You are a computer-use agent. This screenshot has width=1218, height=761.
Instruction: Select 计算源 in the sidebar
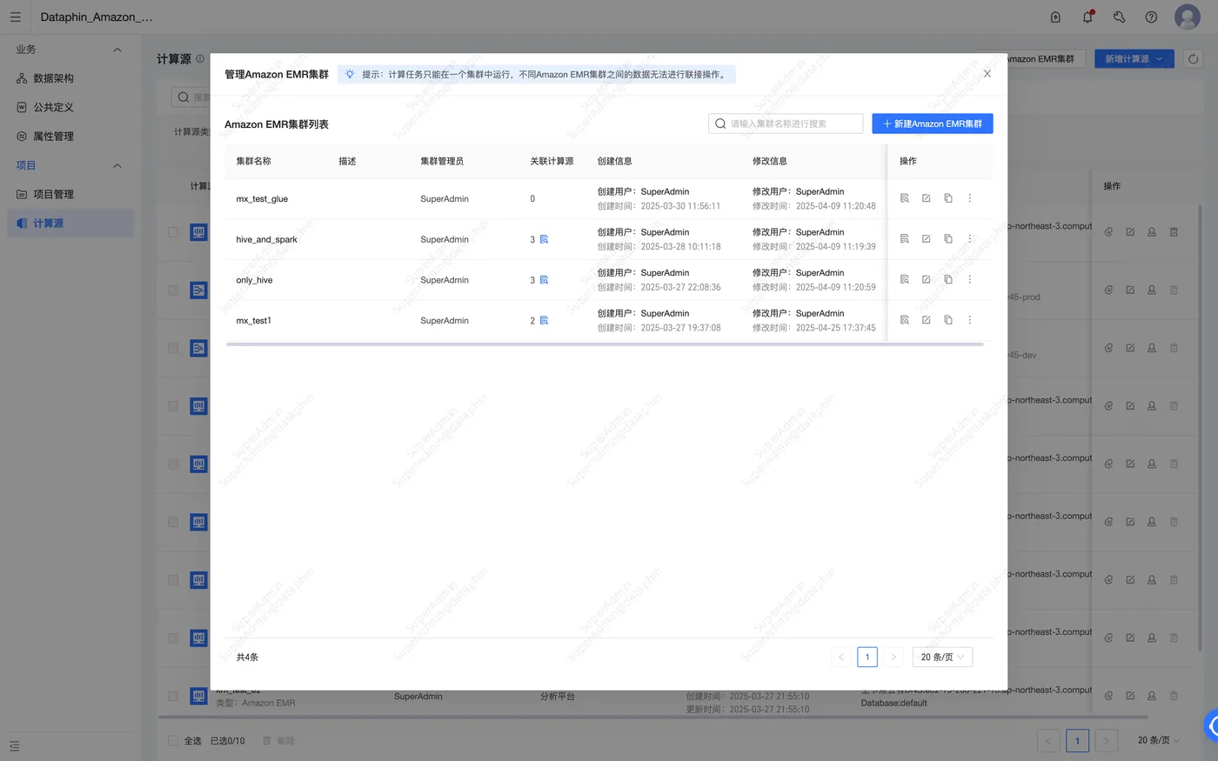(x=70, y=224)
